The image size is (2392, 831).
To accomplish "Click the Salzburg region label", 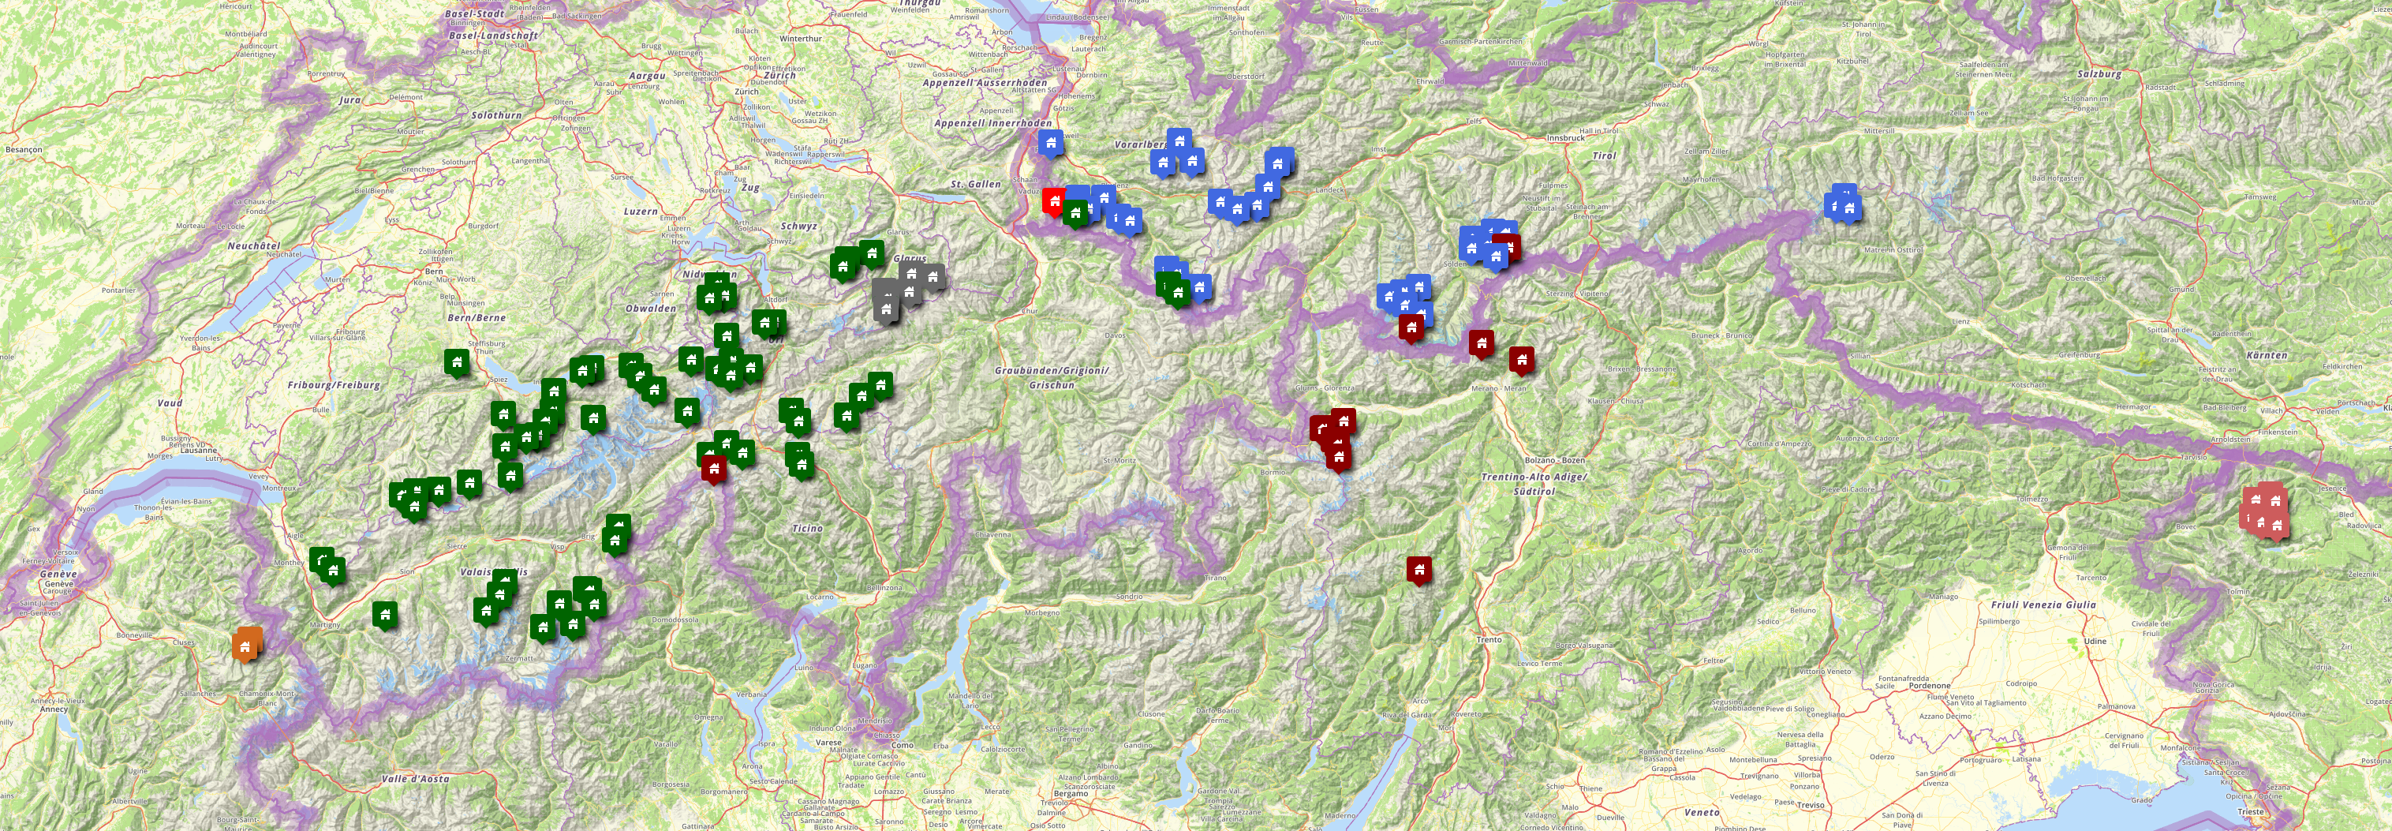I will [x=2099, y=74].
